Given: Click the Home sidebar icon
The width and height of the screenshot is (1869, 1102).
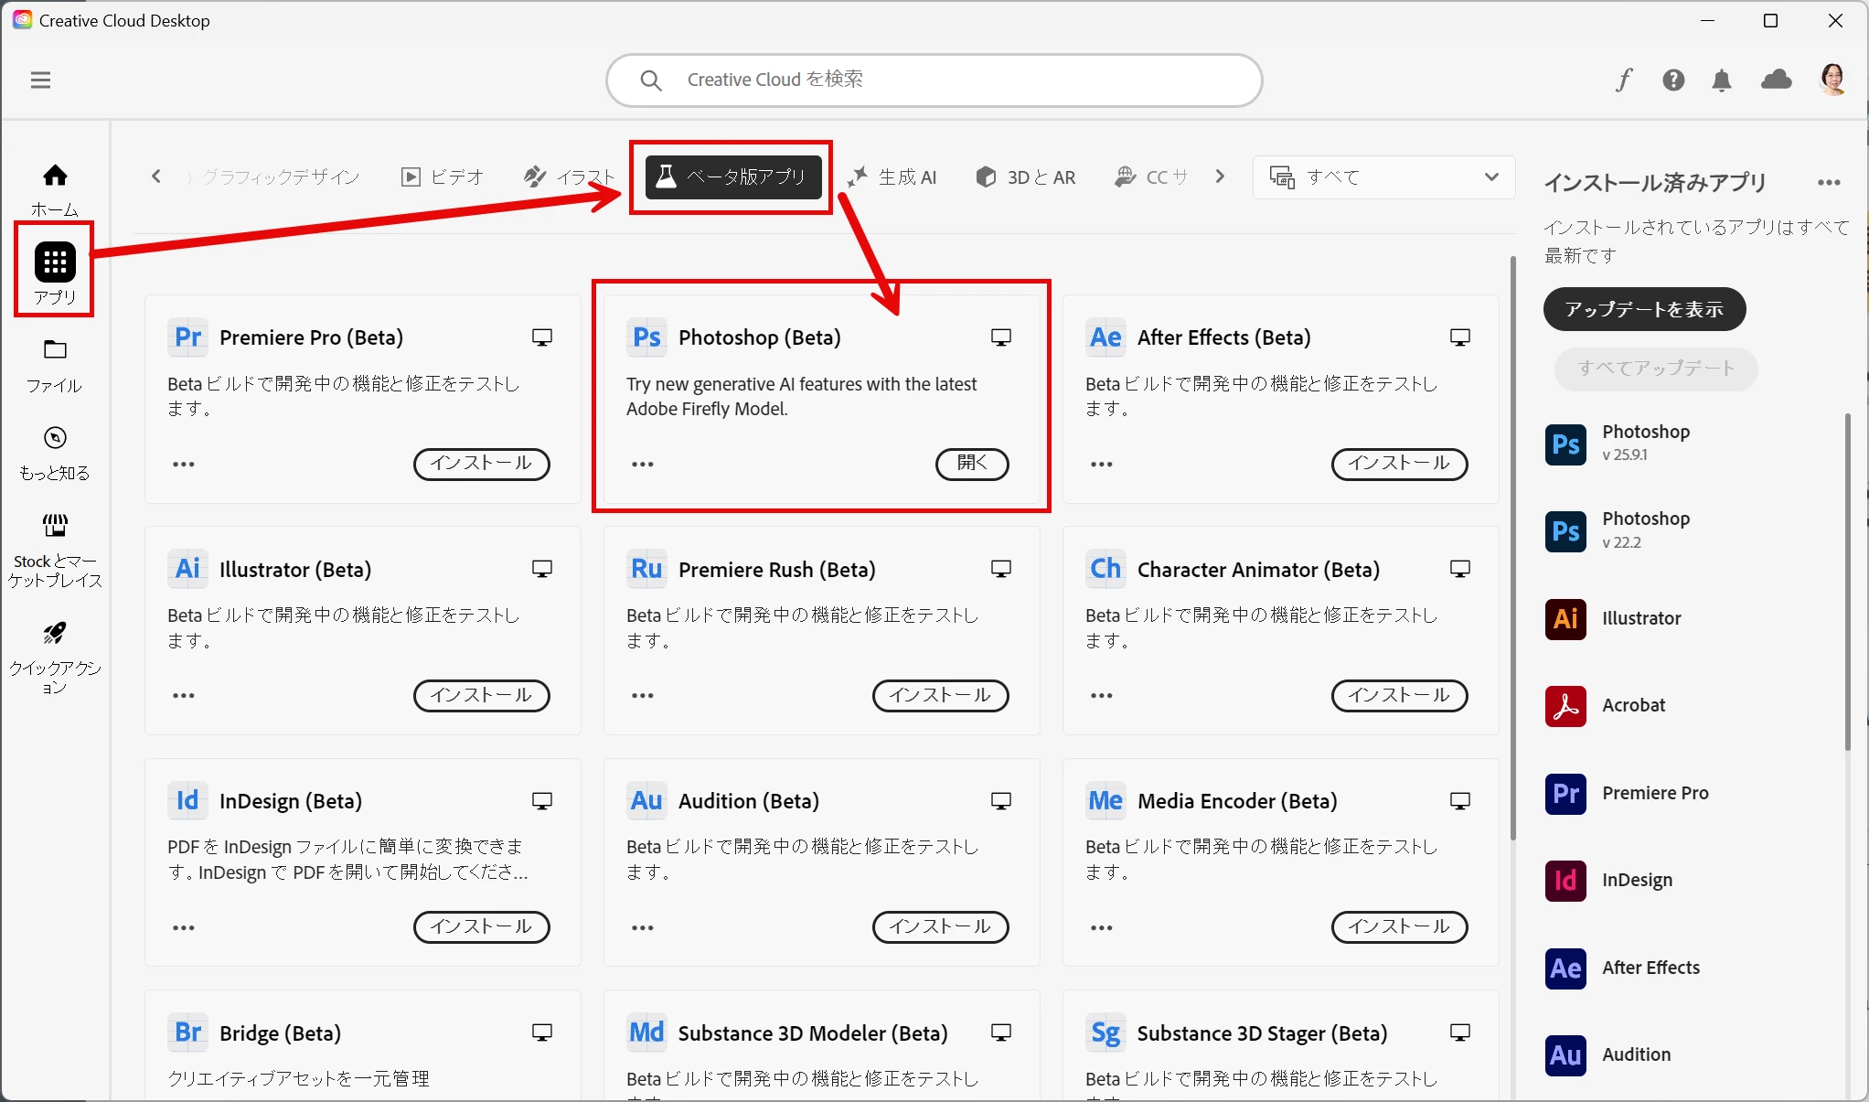Looking at the screenshot, I should (x=55, y=176).
